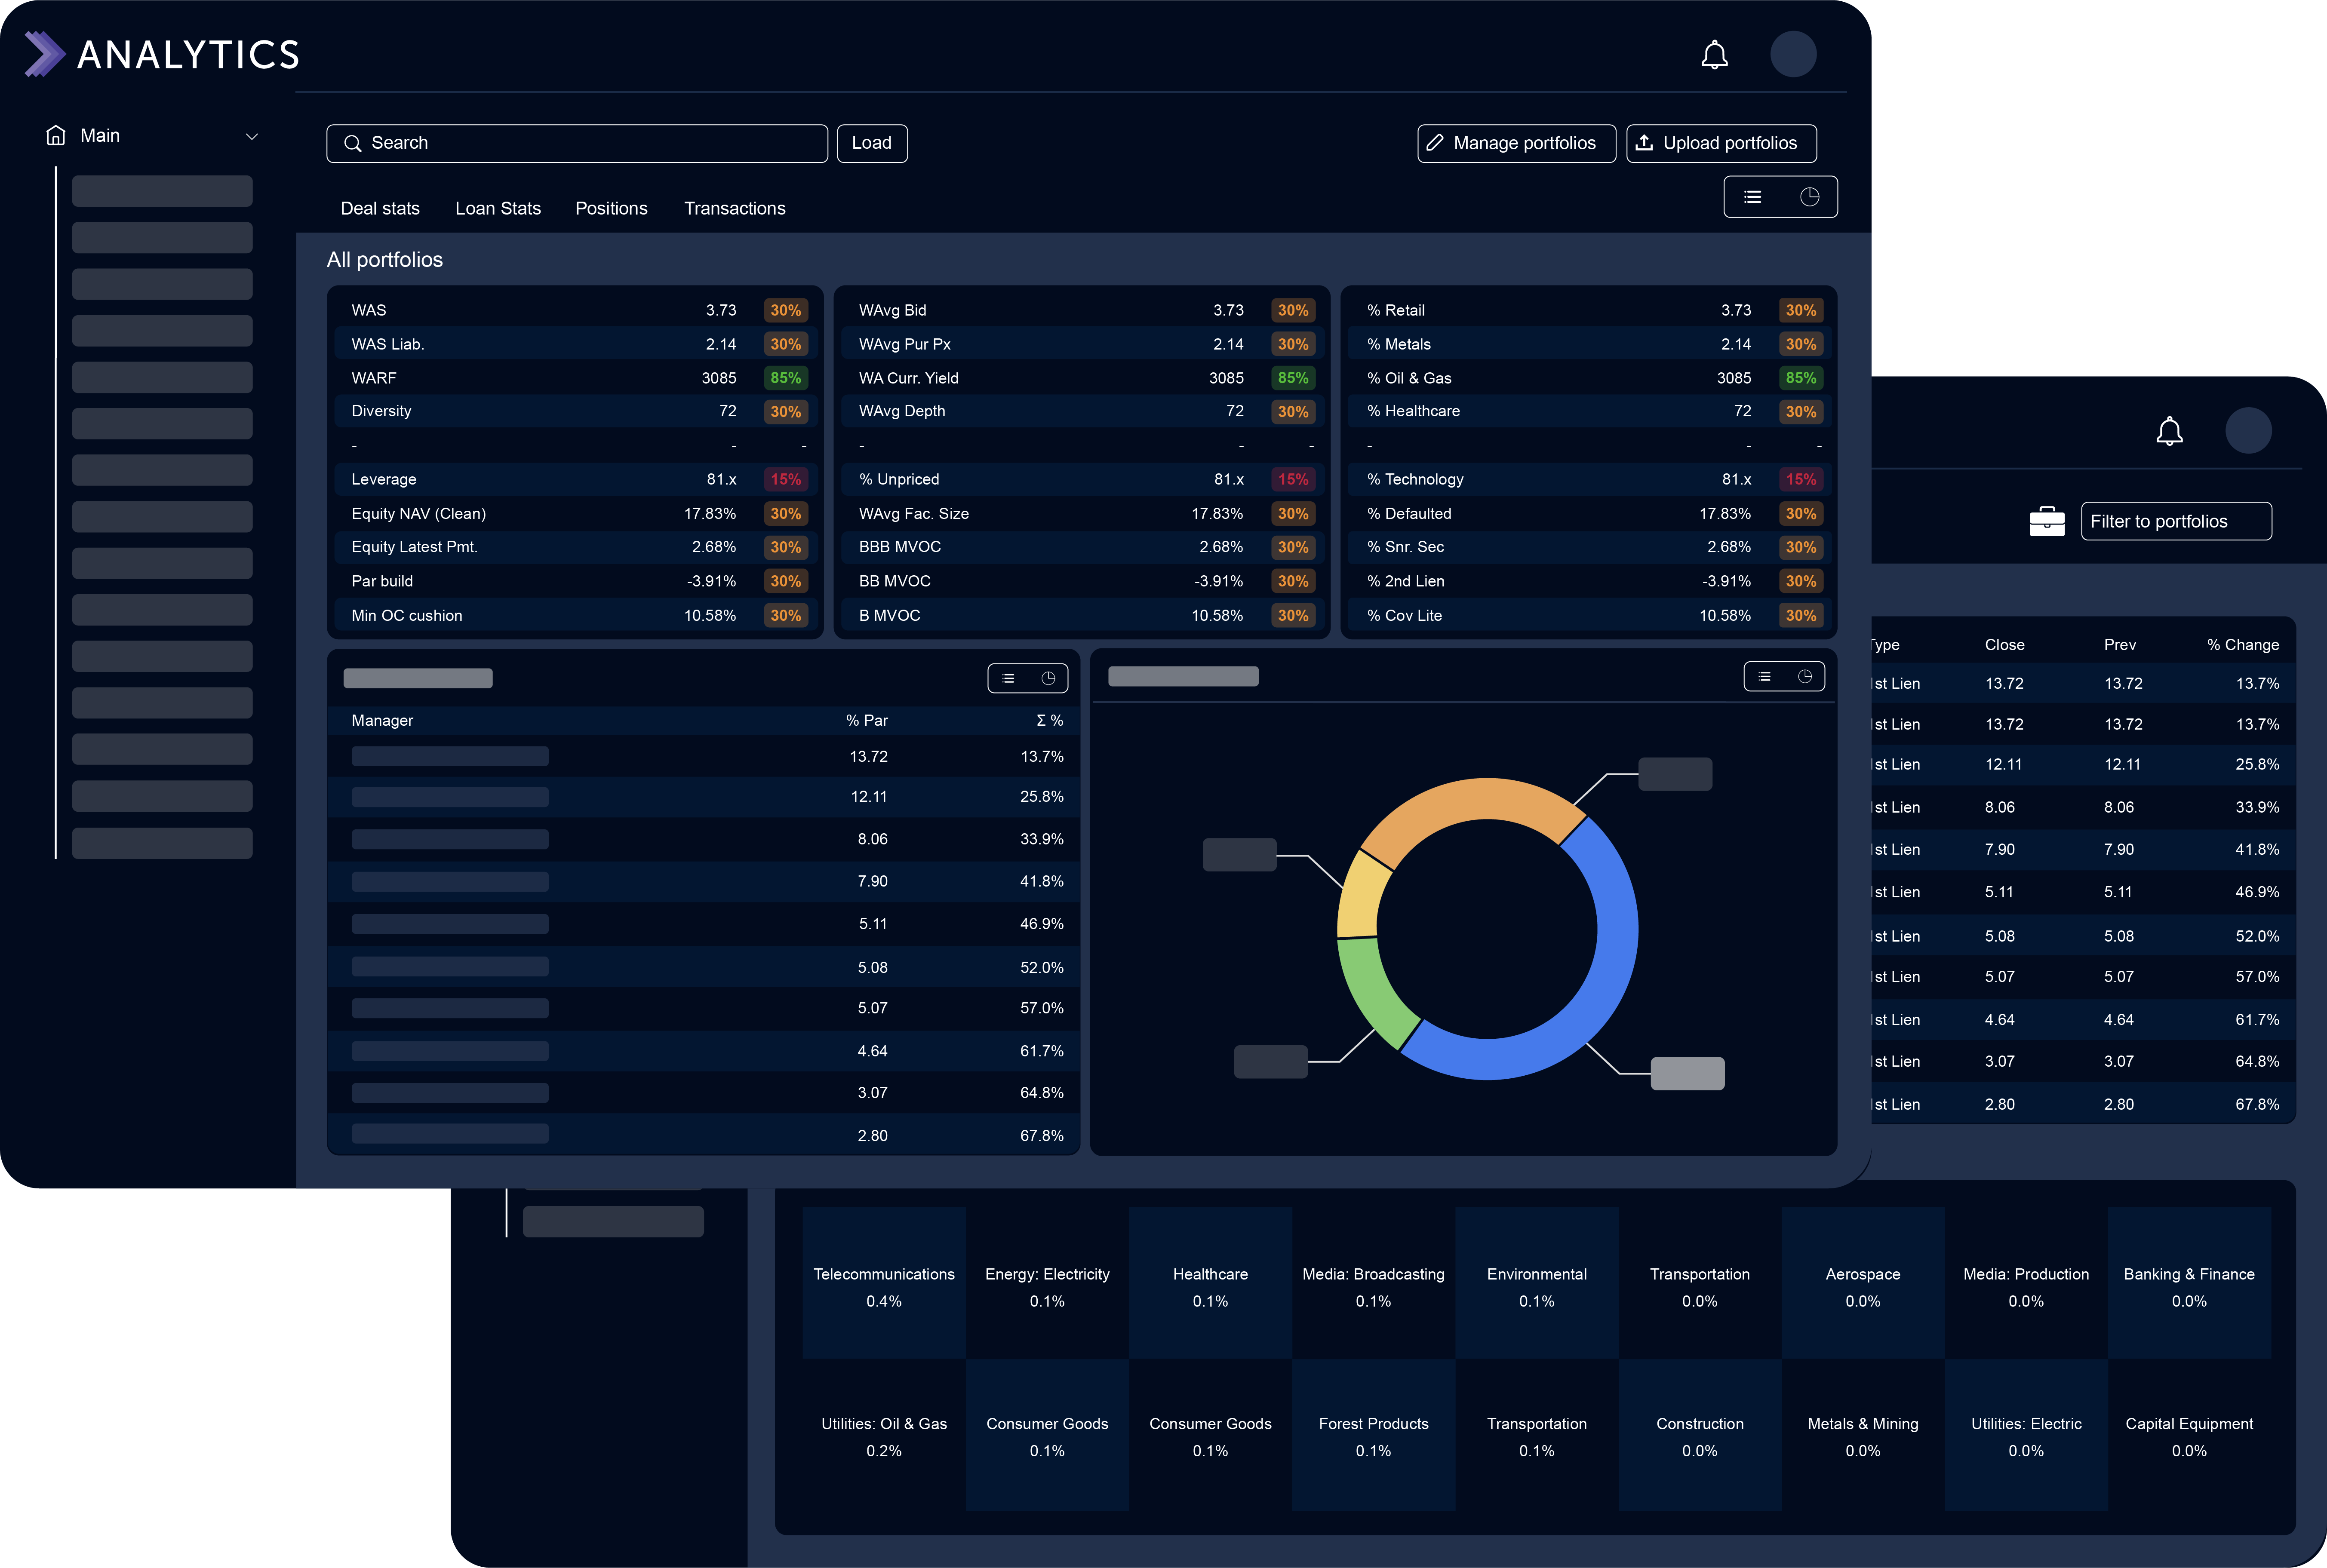This screenshot has height=1568, width=2327.
Task: Open notification bell in back window
Action: pyautogui.click(x=2169, y=431)
